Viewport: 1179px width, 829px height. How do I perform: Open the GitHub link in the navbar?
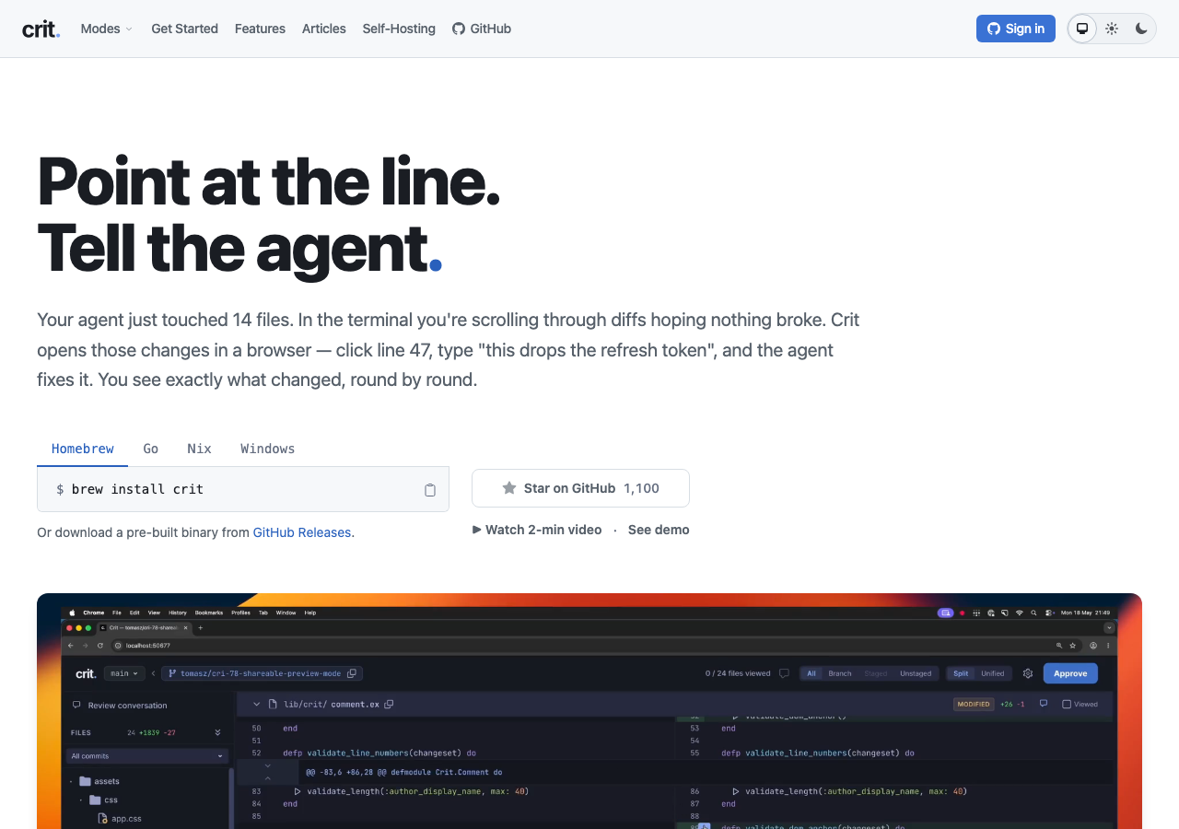pyautogui.click(x=482, y=29)
